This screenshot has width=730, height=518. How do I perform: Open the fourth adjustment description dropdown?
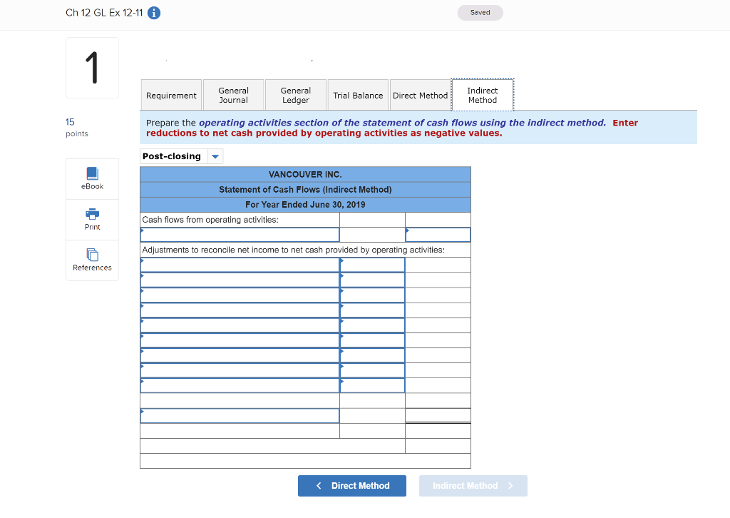240,310
